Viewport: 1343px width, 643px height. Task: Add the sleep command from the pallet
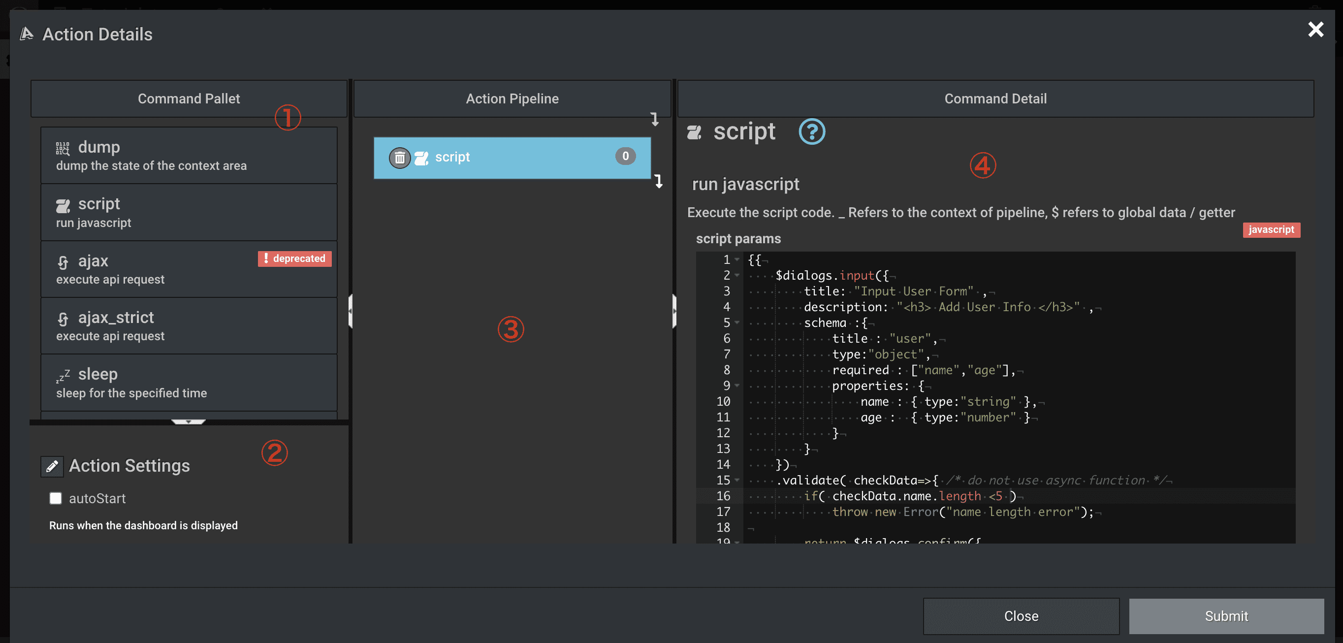(189, 383)
